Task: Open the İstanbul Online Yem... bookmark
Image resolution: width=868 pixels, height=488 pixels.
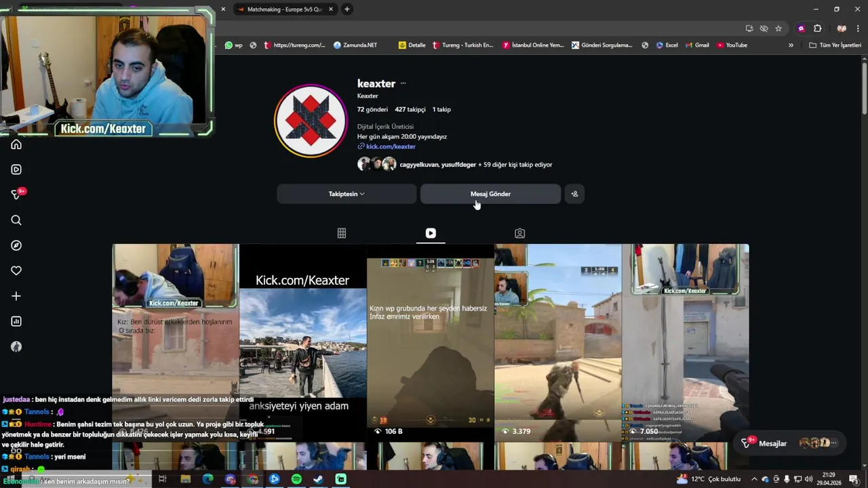Action: point(533,45)
